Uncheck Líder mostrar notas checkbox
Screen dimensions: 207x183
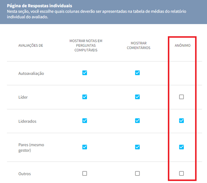click(85, 97)
